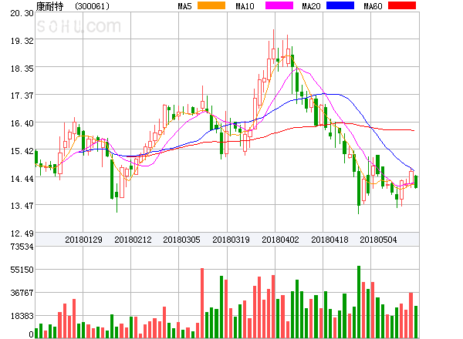The height and width of the screenshot is (339, 463).
Task: Click the 14.44 price axis label
Action: pos(22,179)
